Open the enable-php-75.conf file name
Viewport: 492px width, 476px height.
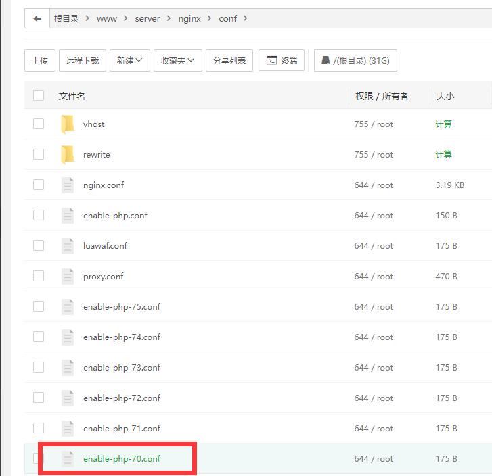click(122, 307)
